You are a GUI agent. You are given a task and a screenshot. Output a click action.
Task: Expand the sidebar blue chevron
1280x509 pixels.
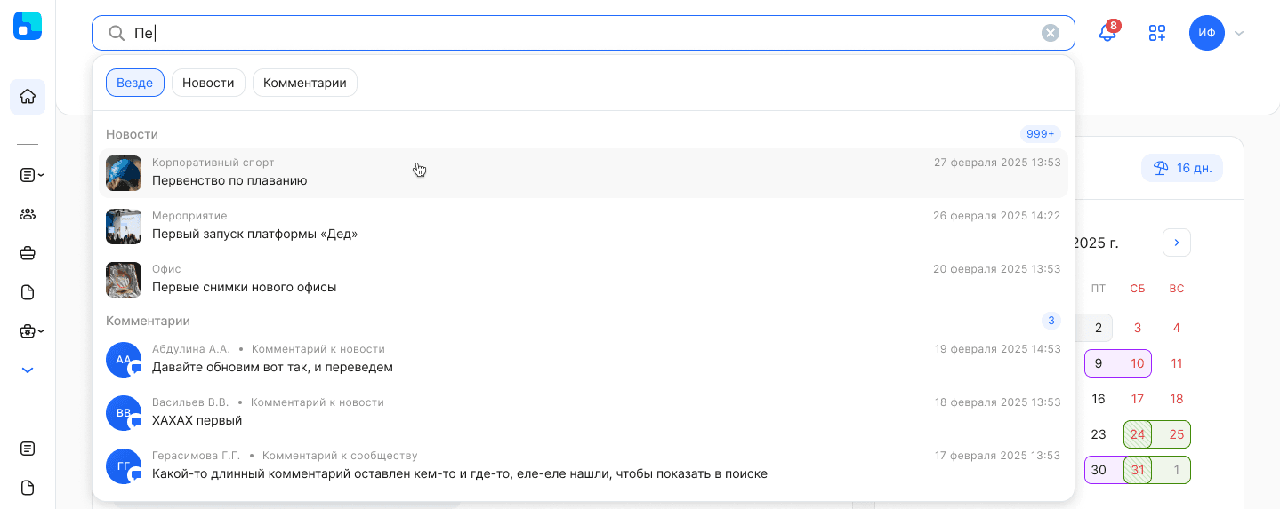[x=28, y=370]
